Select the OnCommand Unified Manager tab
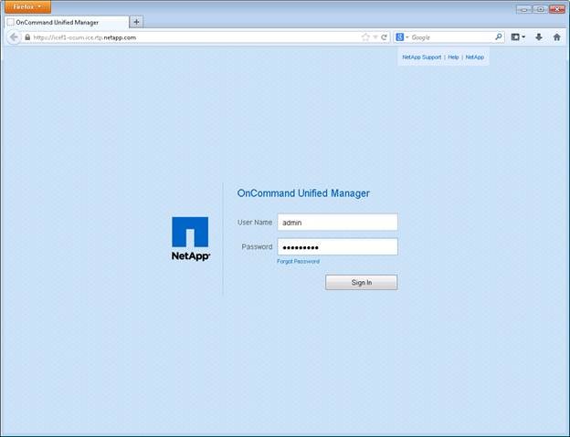The image size is (570, 437). [x=67, y=22]
